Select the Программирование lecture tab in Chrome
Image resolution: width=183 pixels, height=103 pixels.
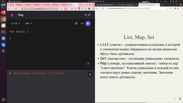click(x=149, y=5)
